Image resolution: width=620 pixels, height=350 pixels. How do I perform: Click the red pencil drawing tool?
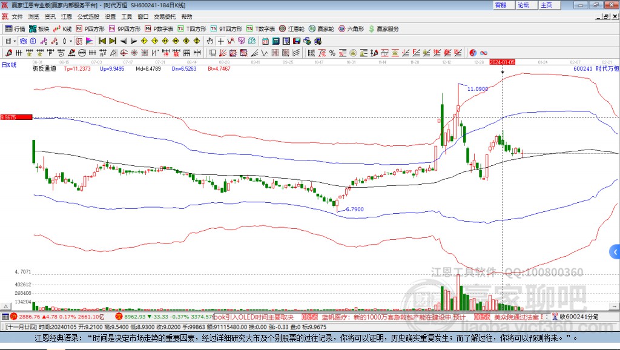point(8,53)
